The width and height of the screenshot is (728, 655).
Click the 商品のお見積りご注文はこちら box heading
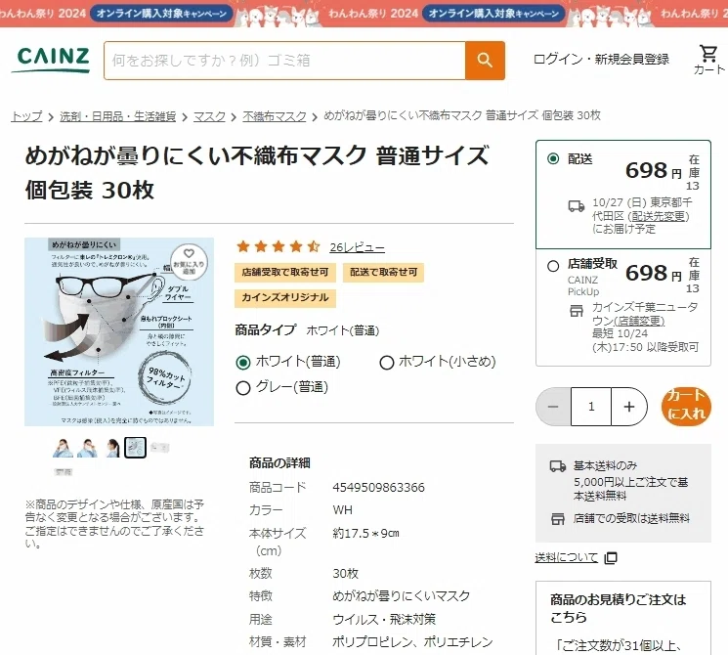tap(618, 608)
